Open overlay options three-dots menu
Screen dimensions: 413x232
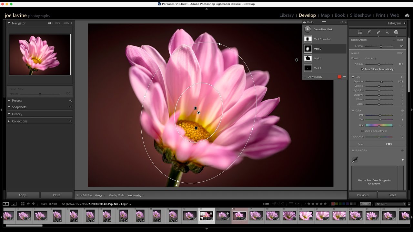coord(344,77)
